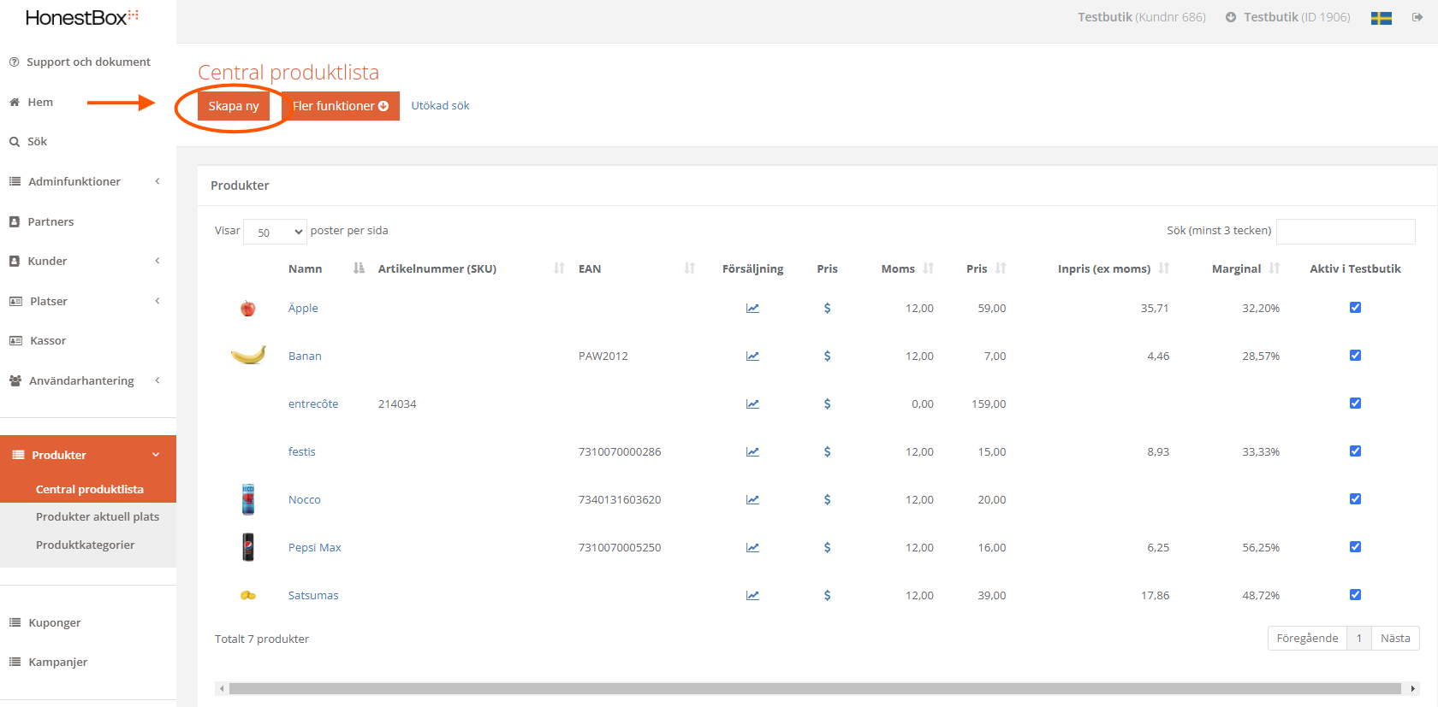This screenshot has width=1438, height=707.
Task: Click the price dollar icon for Nocco
Action: point(827,500)
